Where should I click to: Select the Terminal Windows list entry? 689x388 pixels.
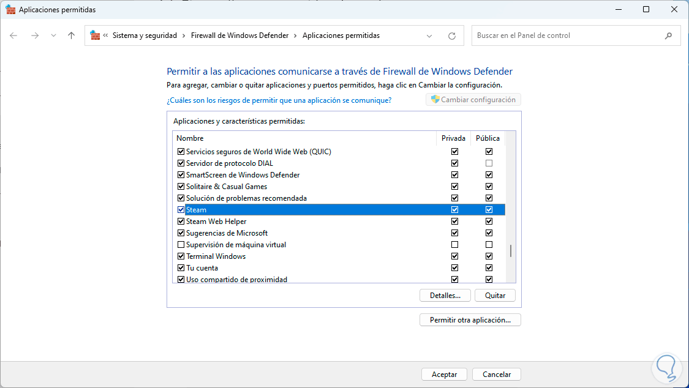tap(216, 256)
